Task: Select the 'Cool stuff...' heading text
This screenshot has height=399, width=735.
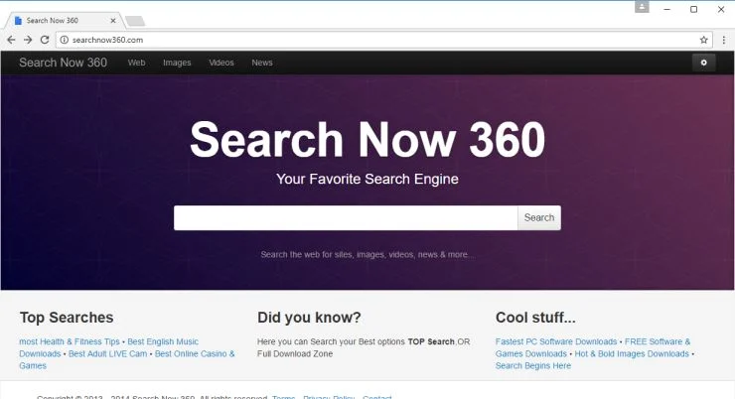Action: click(535, 318)
